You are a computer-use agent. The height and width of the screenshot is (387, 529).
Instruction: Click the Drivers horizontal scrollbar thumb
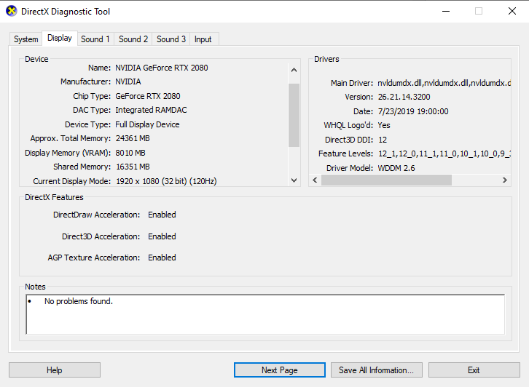pyautogui.click(x=386, y=180)
